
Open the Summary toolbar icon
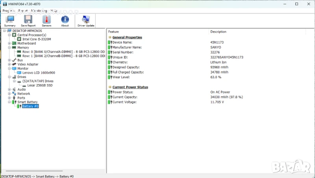(10, 20)
